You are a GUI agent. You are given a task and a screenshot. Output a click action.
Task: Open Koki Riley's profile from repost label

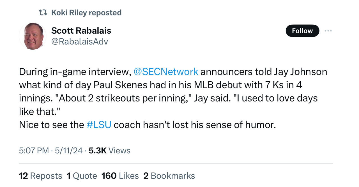(69, 13)
